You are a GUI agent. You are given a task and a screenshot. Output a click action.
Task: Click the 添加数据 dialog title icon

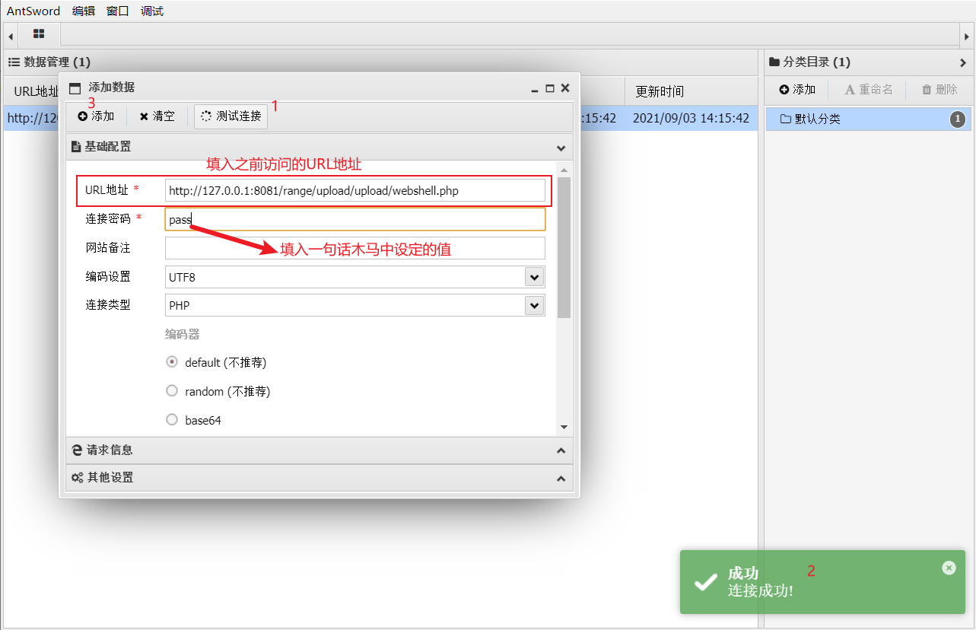(x=75, y=88)
